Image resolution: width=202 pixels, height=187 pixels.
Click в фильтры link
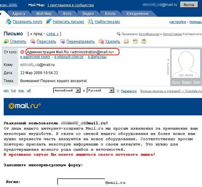click(x=97, y=57)
